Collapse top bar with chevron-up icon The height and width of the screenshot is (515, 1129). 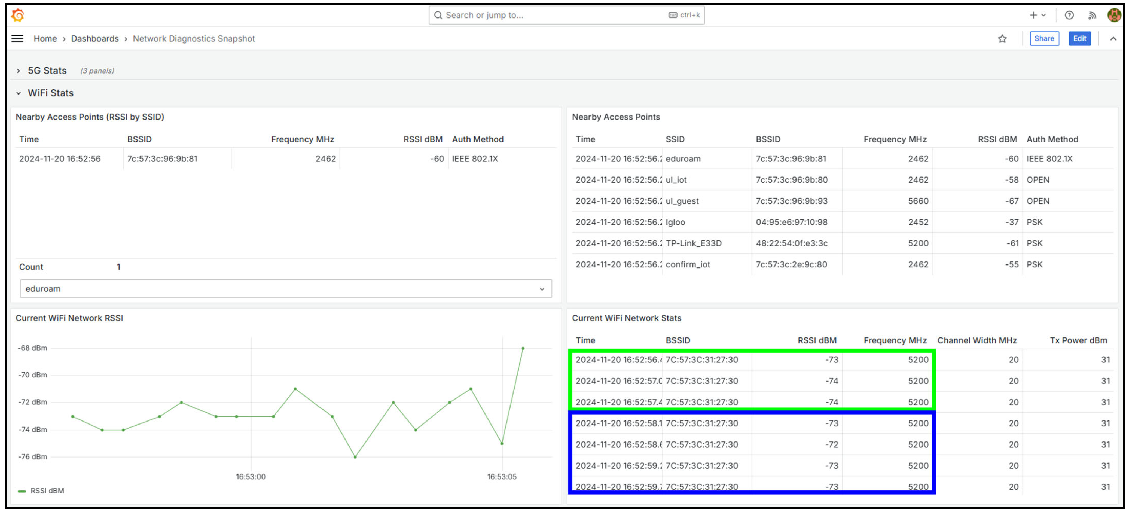click(x=1113, y=39)
